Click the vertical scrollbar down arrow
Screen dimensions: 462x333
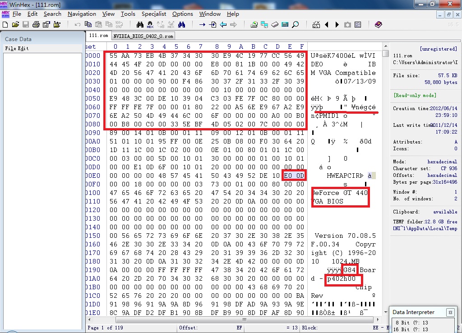pos(385,312)
